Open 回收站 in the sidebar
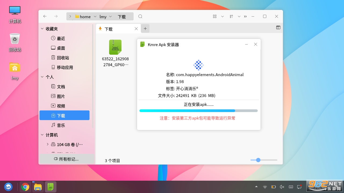The image size is (344, 193). [x=64, y=58]
